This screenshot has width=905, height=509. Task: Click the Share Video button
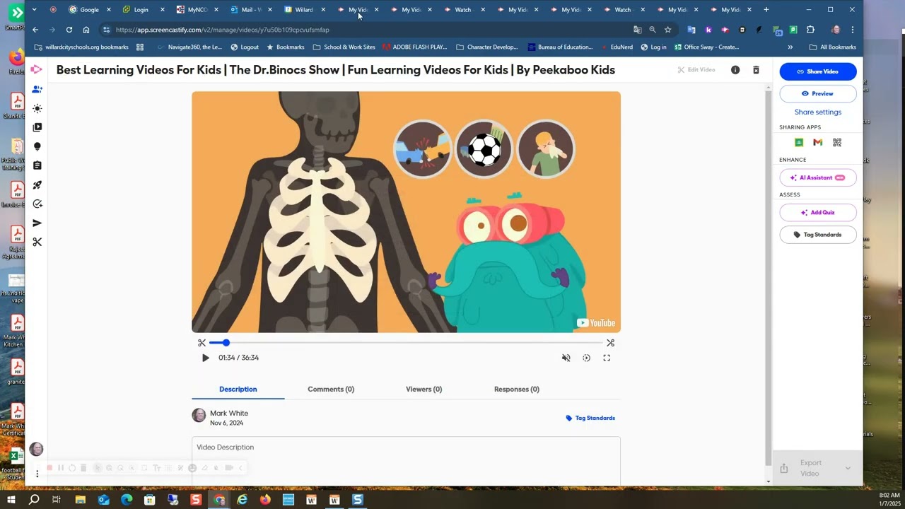pyautogui.click(x=818, y=71)
